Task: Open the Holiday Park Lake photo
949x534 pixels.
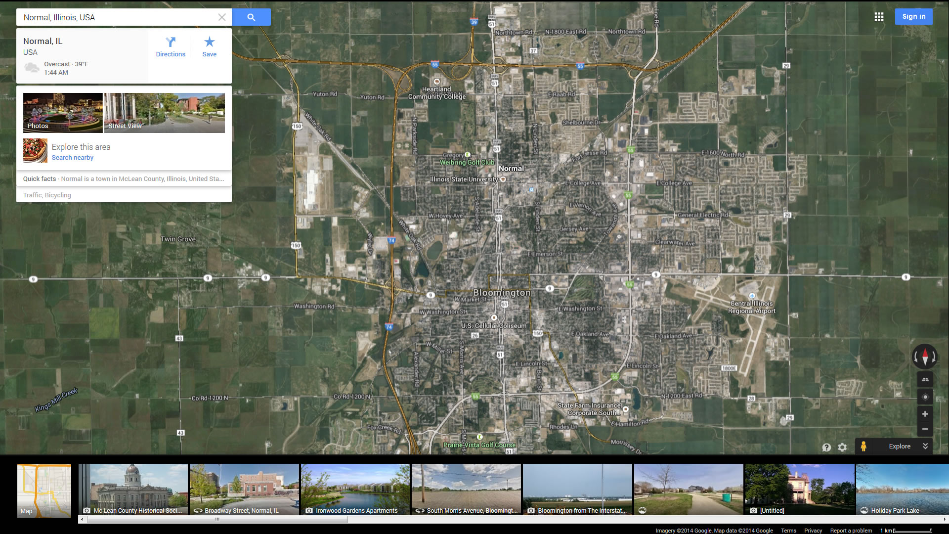Action: (902, 489)
